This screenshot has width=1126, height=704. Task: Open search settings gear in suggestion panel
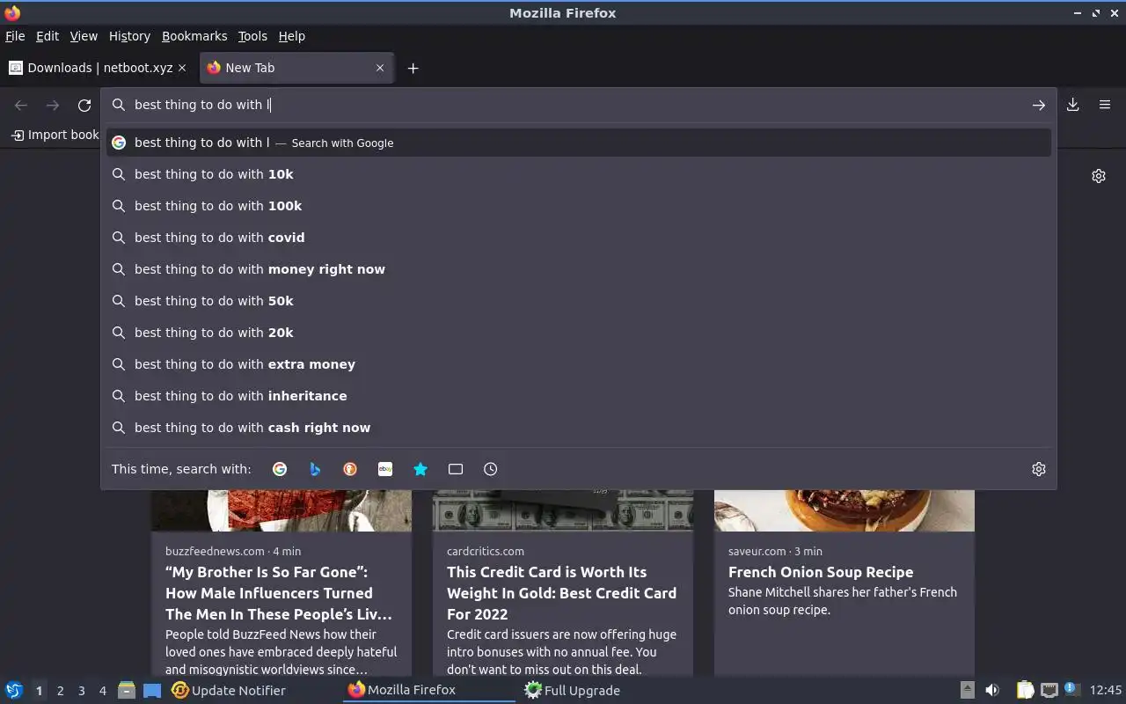(1039, 469)
